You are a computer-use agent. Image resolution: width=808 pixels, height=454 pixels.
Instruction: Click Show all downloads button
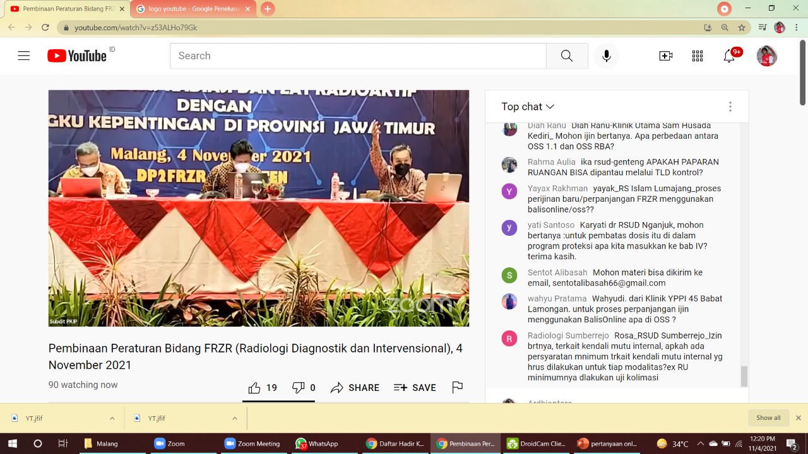(768, 418)
